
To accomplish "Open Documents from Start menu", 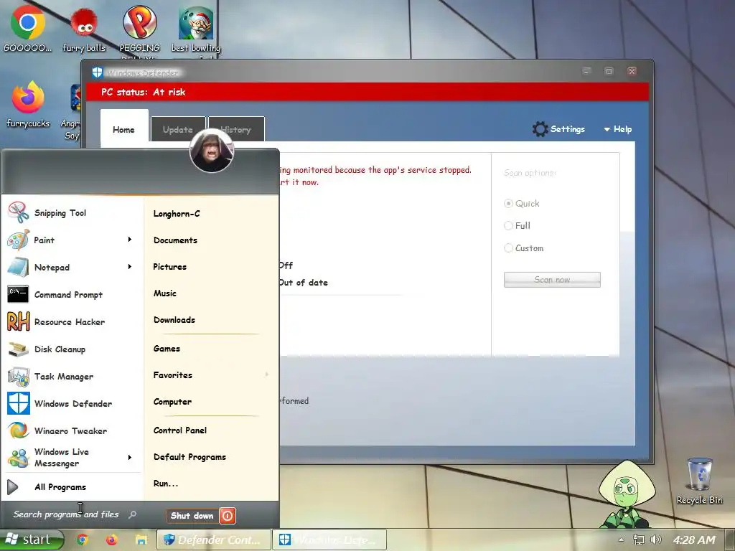I will (175, 240).
